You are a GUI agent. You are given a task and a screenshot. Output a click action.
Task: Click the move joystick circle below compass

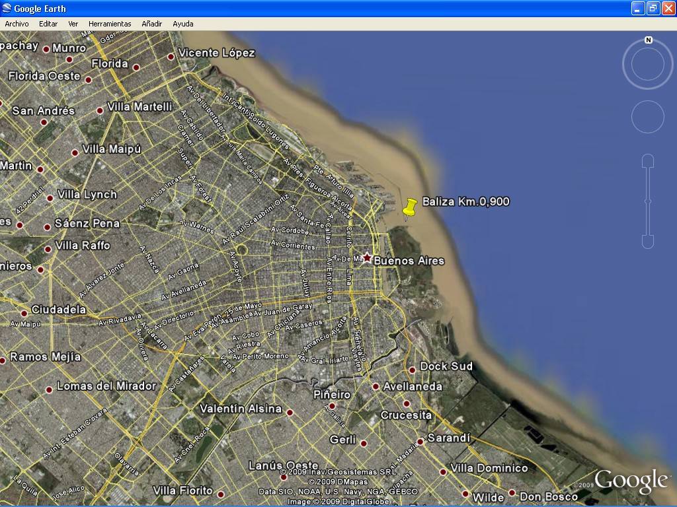click(x=648, y=117)
